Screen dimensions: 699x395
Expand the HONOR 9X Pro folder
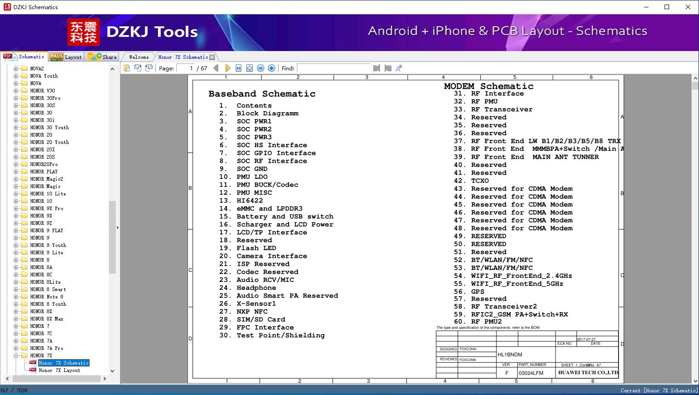click(x=16, y=208)
